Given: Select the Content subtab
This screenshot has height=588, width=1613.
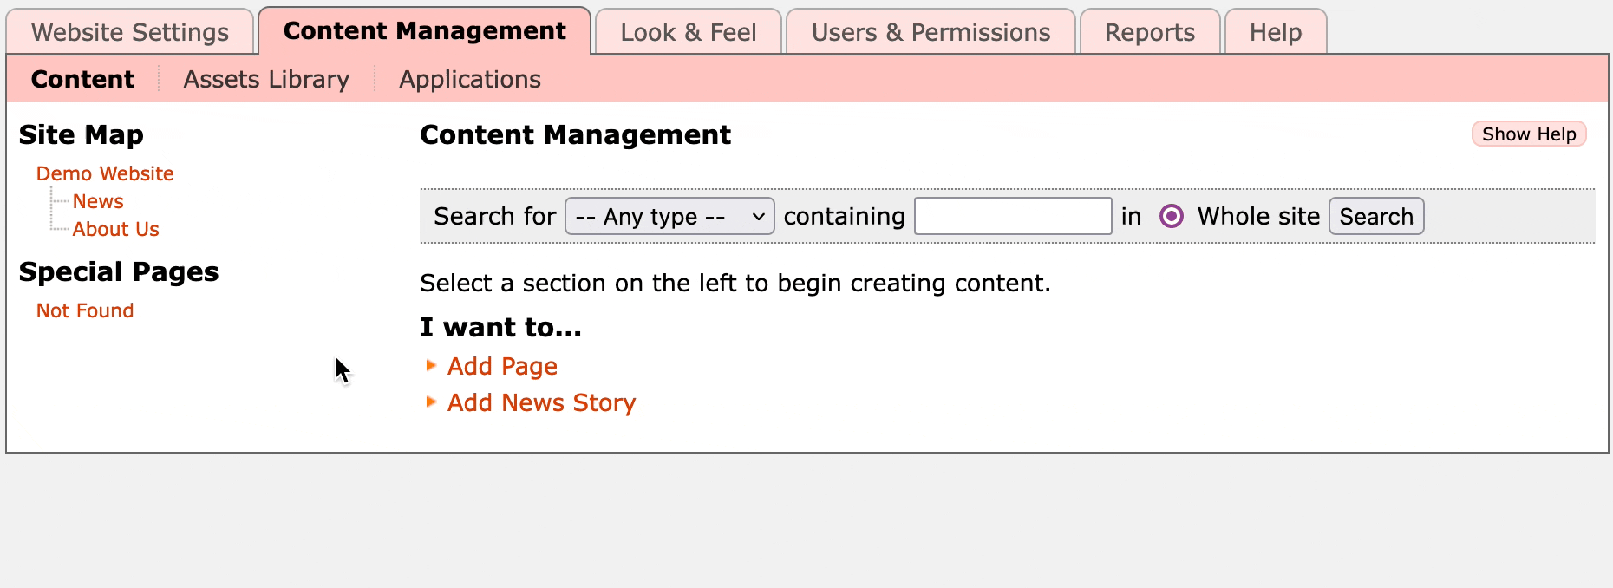Looking at the screenshot, I should tap(82, 79).
